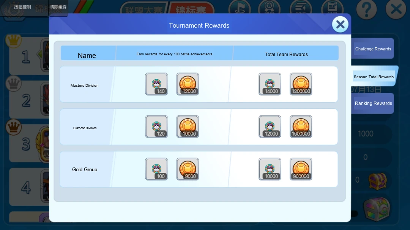Switch to Challenge Rewards tab
Viewport: 410px width, 230px height.
(373, 49)
